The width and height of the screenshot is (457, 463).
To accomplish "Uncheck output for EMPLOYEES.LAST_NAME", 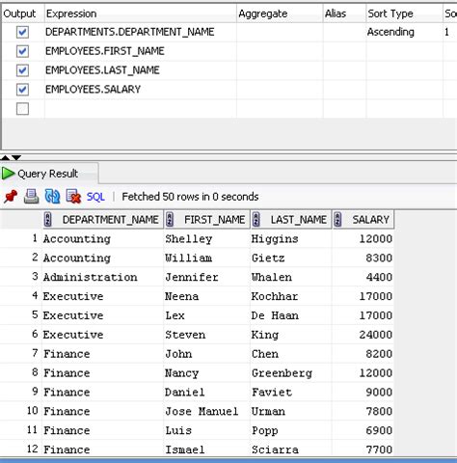I will [x=22, y=70].
